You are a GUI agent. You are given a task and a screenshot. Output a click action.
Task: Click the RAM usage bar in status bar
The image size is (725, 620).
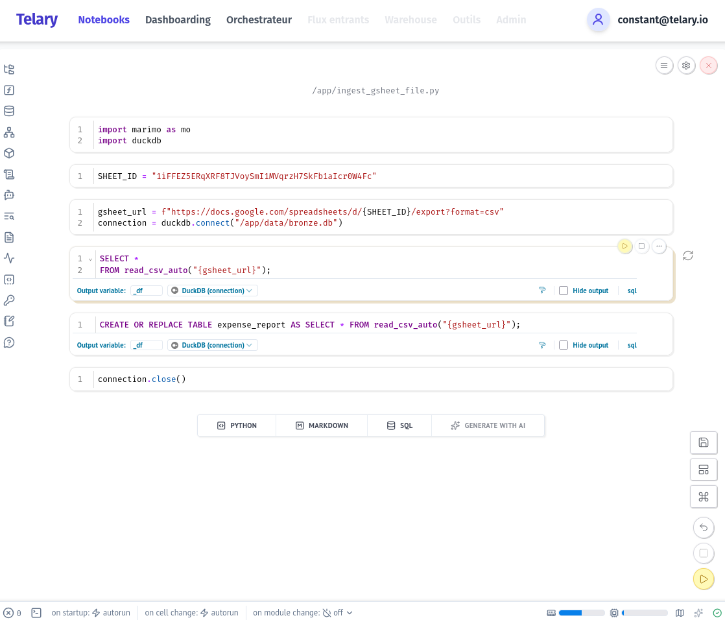click(x=582, y=612)
